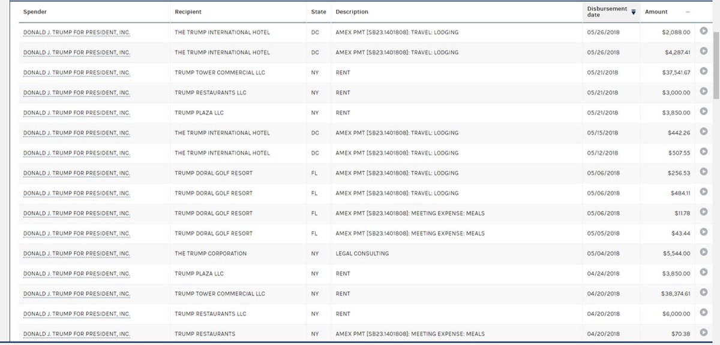Show details arrow for the $484.11 row
Screen dimensions: 720x345
point(704,193)
